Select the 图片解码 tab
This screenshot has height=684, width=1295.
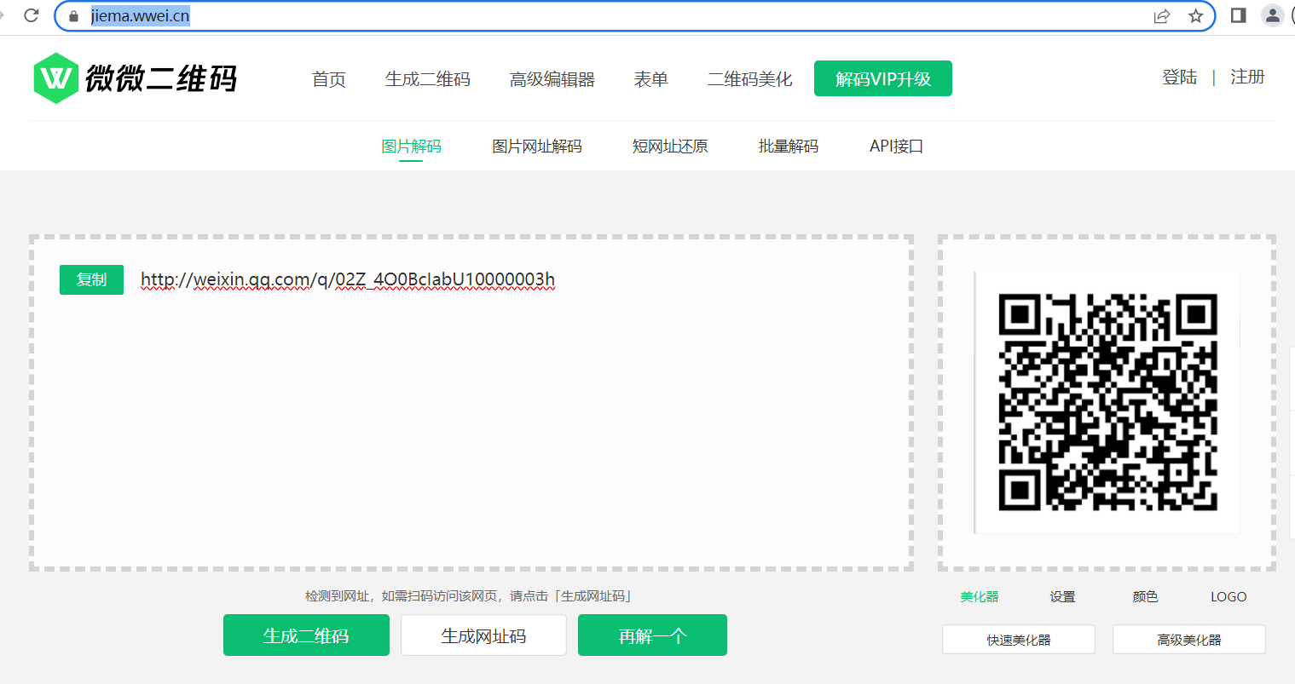pyautogui.click(x=411, y=147)
